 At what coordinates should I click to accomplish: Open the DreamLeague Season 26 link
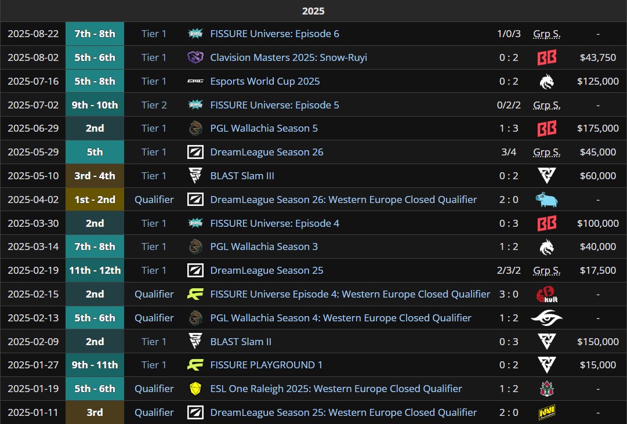(267, 152)
